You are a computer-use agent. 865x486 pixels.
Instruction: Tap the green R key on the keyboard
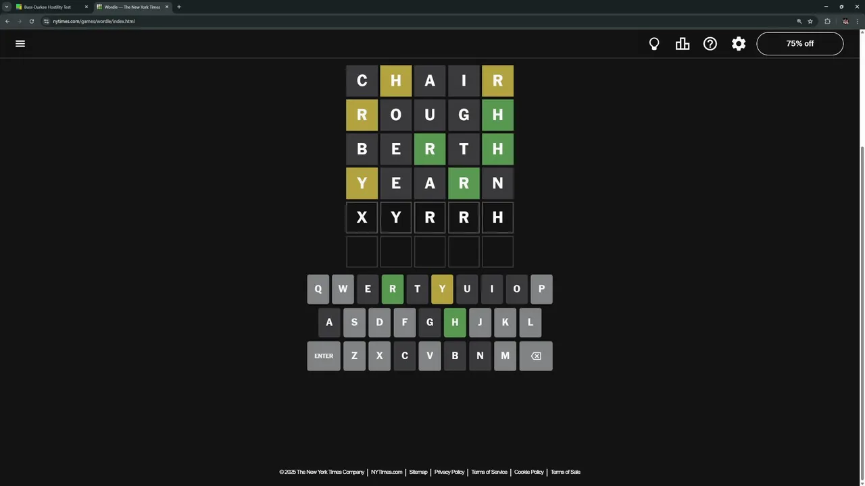click(393, 289)
